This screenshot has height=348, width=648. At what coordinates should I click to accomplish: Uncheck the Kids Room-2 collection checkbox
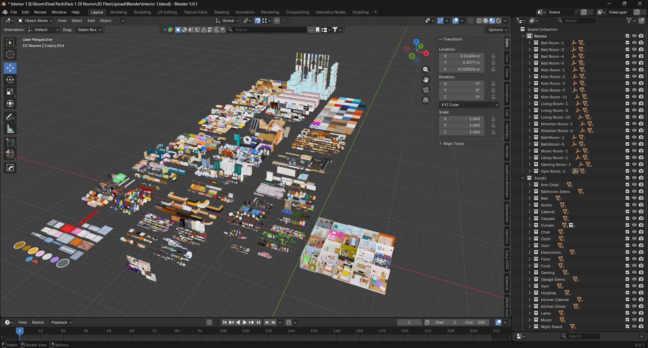pyautogui.click(x=627, y=77)
